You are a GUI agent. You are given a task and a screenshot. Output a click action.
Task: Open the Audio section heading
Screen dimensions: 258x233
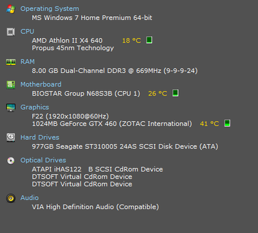click(30, 198)
